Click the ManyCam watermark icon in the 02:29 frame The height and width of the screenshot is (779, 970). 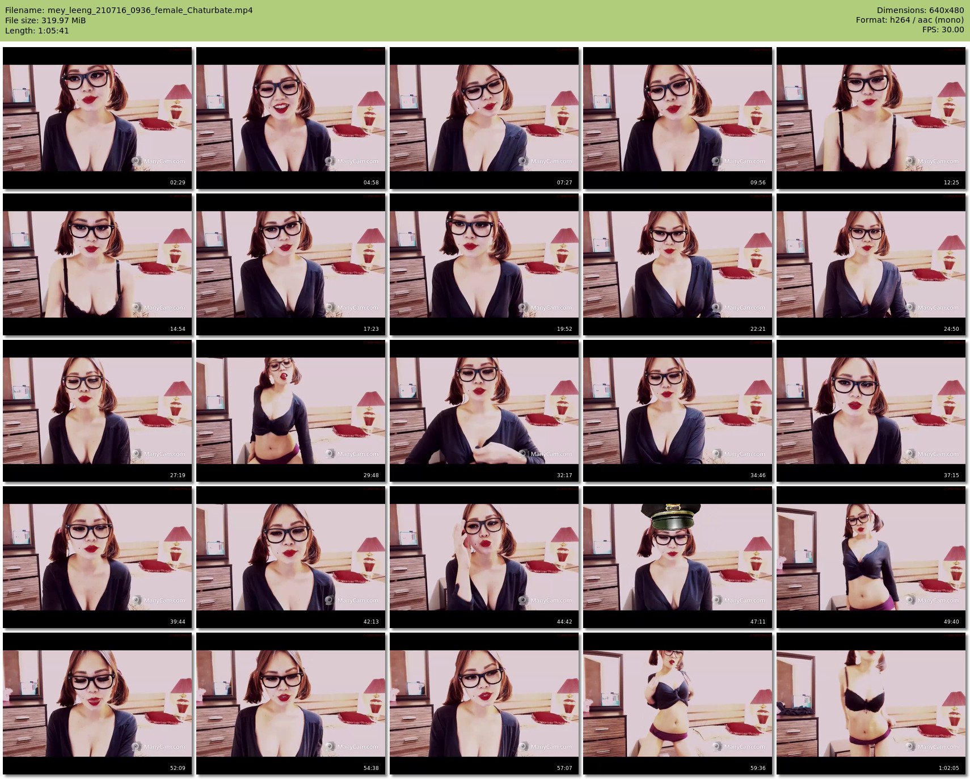[137, 162]
